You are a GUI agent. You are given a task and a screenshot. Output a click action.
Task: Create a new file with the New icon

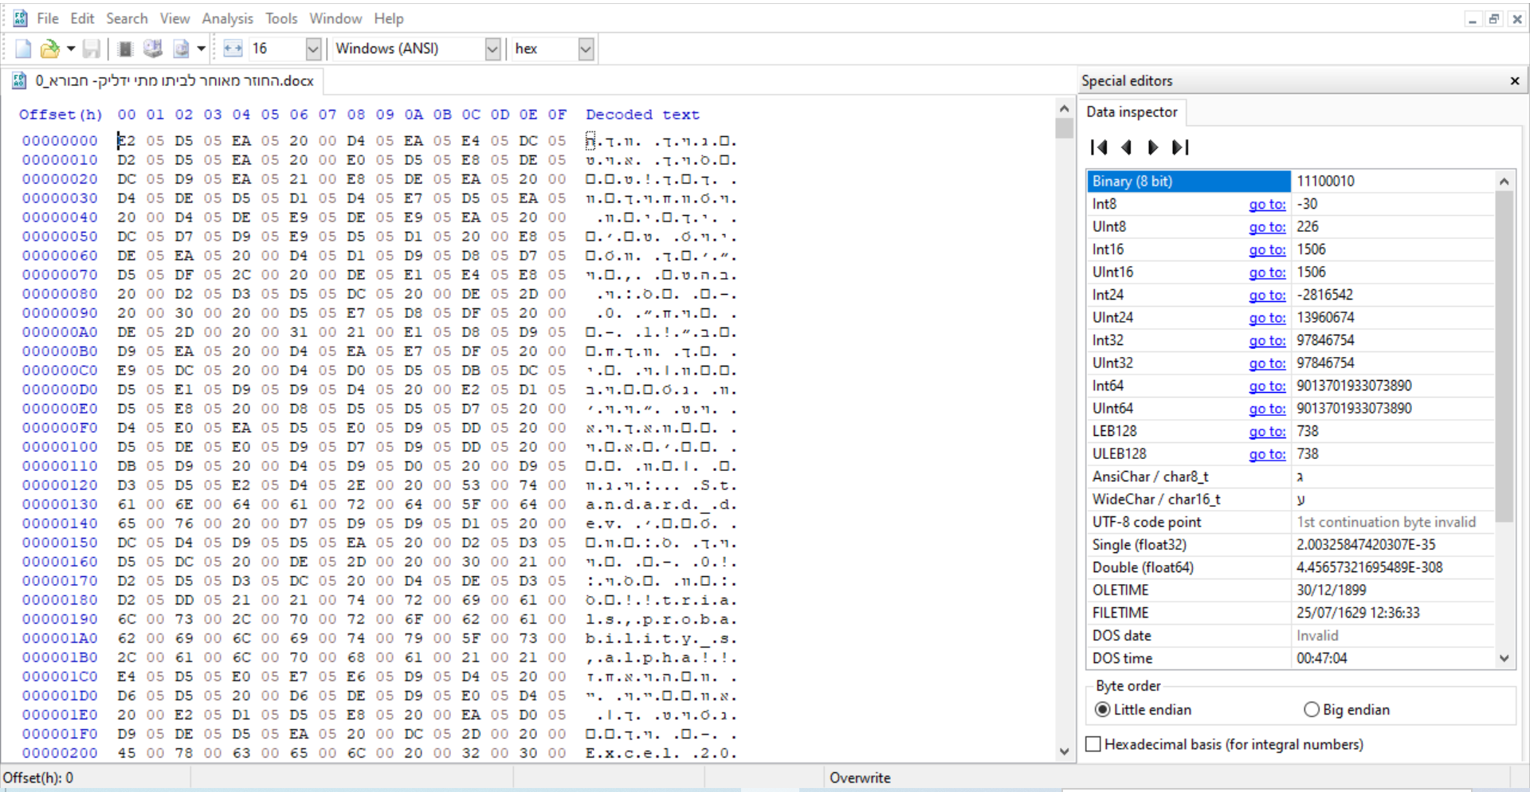click(x=23, y=49)
